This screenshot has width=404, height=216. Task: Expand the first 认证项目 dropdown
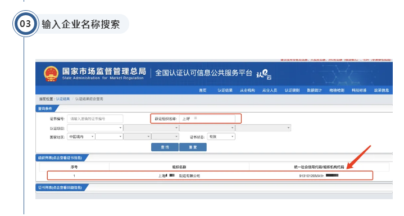pos(95,128)
